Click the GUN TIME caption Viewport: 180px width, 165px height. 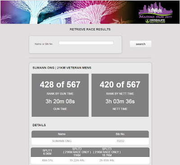click(x=60, y=109)
